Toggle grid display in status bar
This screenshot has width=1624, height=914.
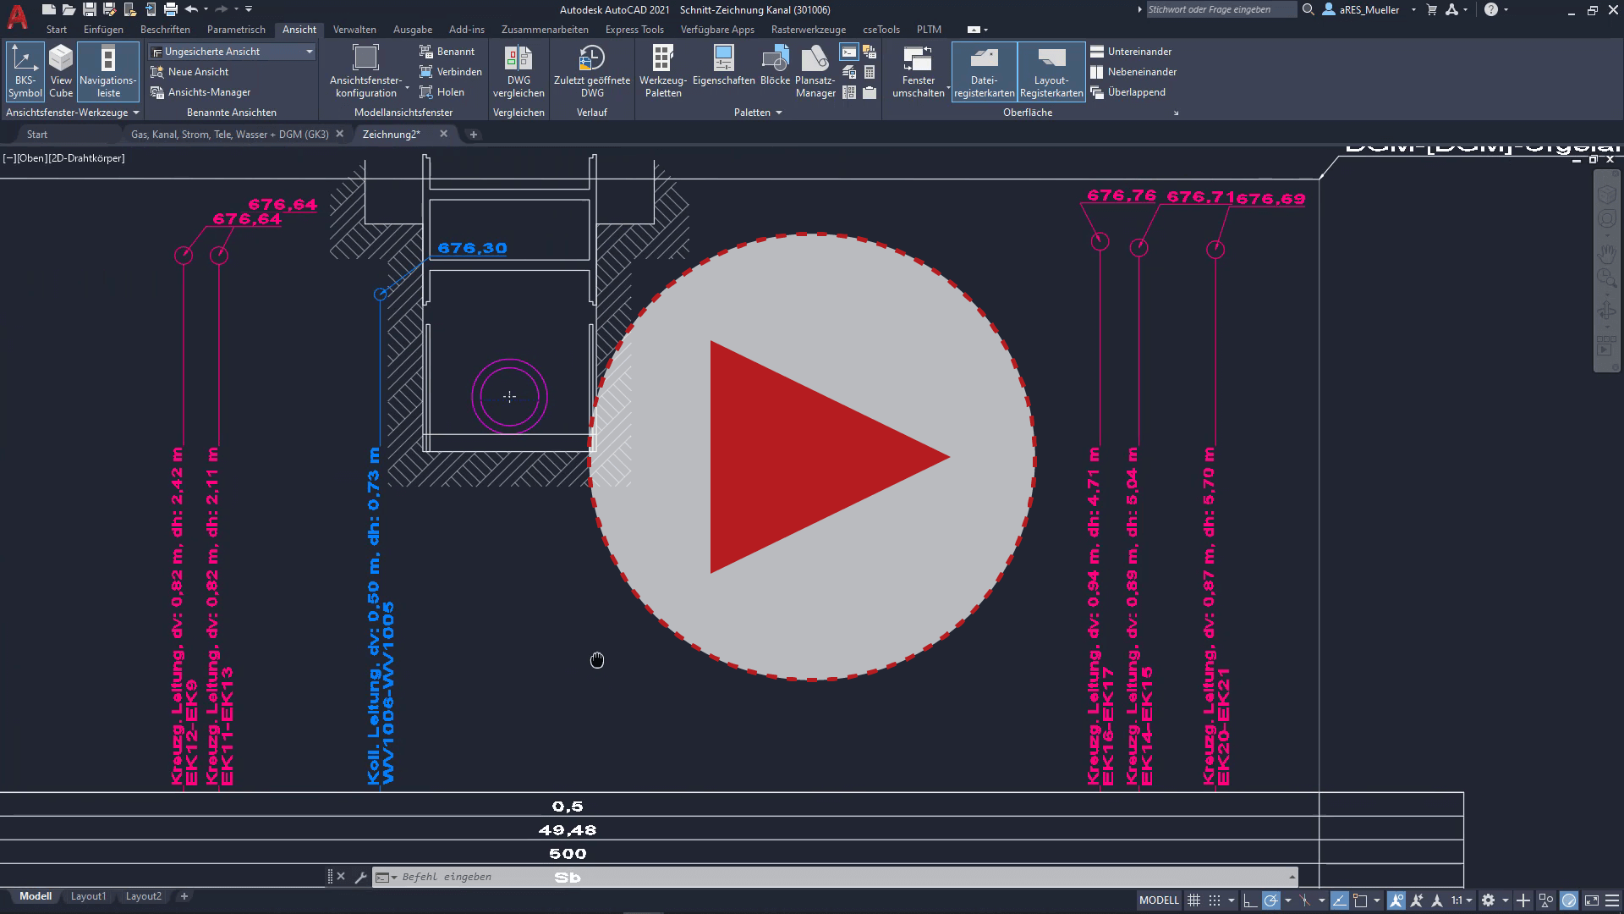click(1193, 900)
